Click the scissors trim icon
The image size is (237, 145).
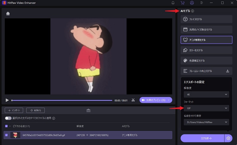(x=133, y=100)
